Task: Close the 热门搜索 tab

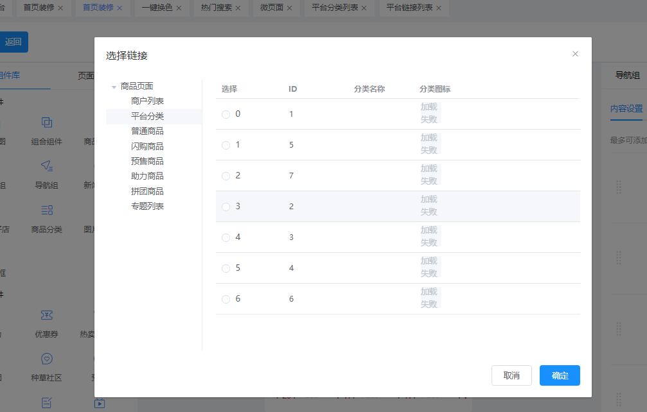Action: (x=238, y=8)
